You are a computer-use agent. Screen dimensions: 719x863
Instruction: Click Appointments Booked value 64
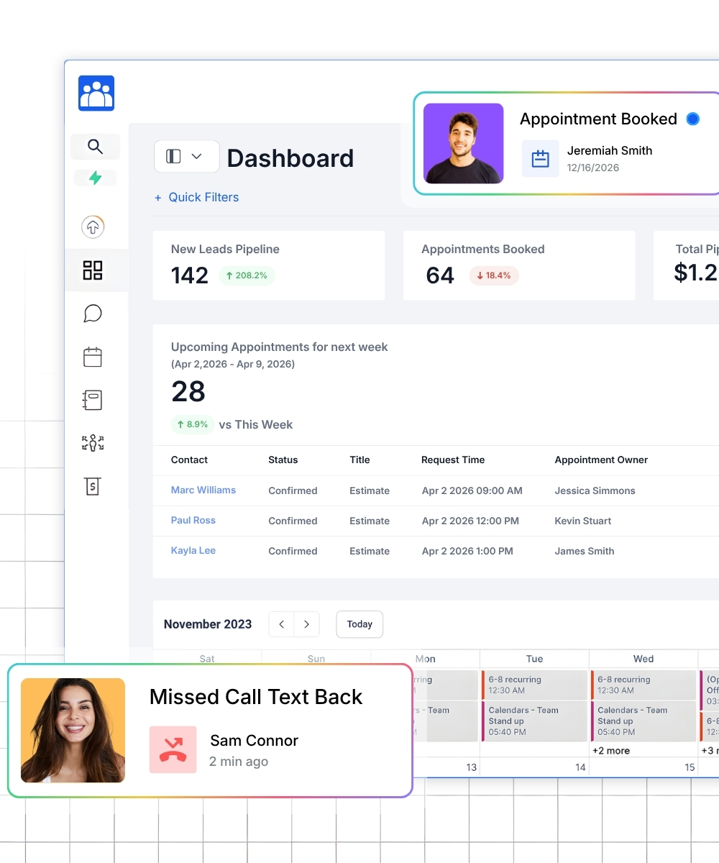tap(440, 275)
